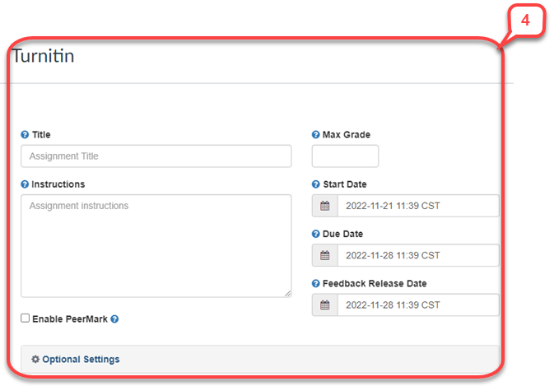
Task: Open the Feedback Release Date calendar icon
Action: pyautogui.click(x=325, y=305)
